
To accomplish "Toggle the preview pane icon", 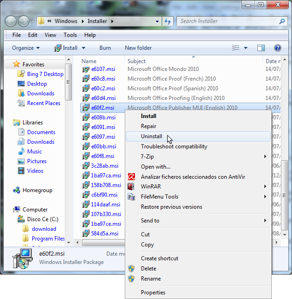I will point(261,48).
